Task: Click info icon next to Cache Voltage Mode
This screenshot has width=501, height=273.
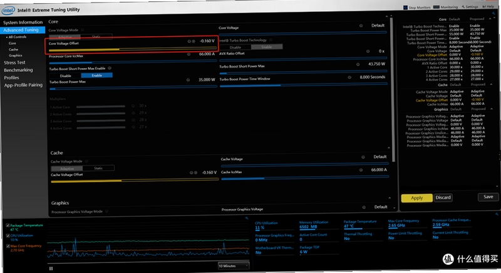Action: pos(86,161)
